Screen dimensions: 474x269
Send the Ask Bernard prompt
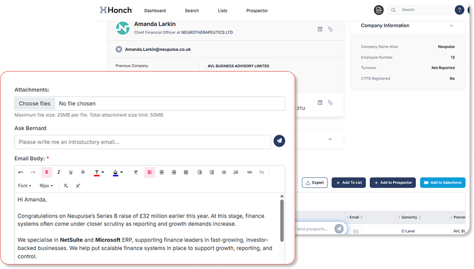279,141
